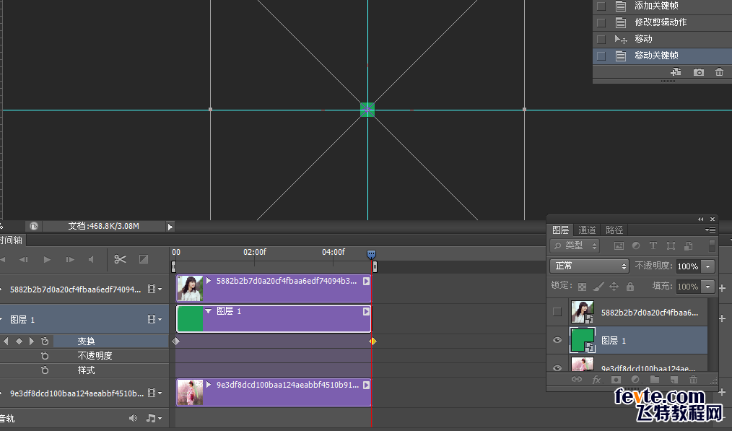The image size is (732, 431).
Task: Lock layer position in Layers panel
Action: [614, 286]
